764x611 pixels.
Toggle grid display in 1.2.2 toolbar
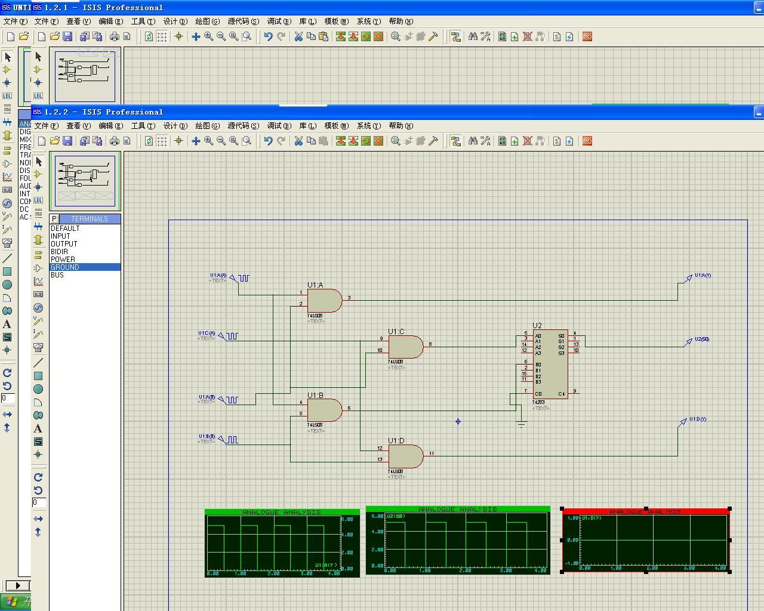click(162, 141)
